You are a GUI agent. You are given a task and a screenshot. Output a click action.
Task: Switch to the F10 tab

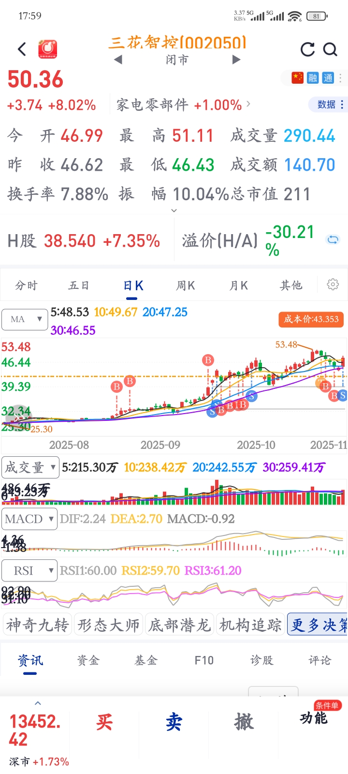[x=204, y=661]
